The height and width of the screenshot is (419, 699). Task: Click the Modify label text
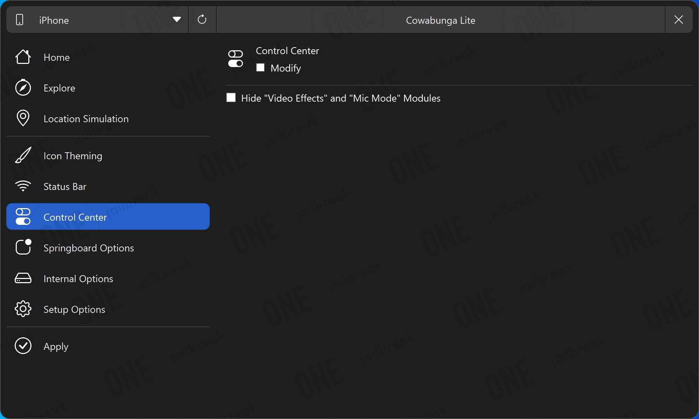tap(286, 68)
